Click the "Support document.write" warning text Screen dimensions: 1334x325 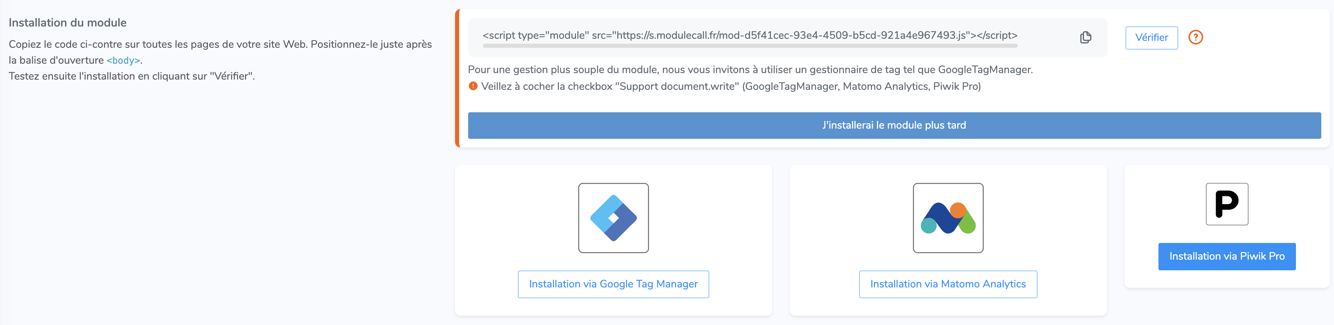(730, 86)
